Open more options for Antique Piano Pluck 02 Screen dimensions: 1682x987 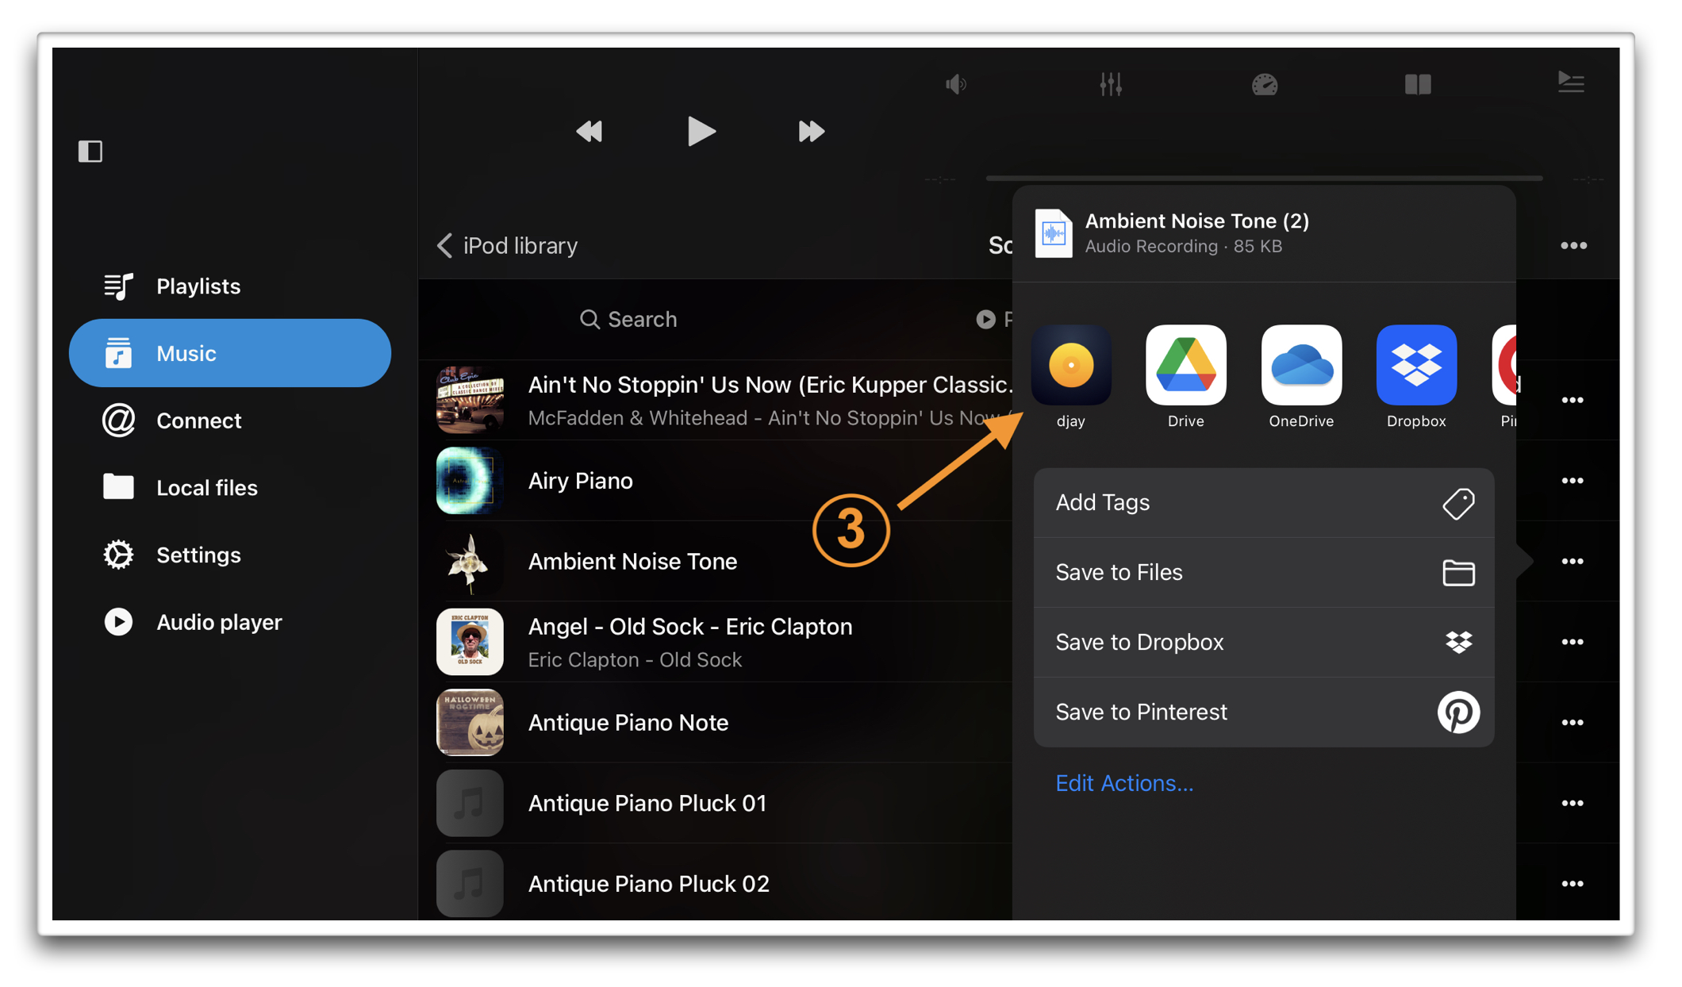[x=1573, y=884]
